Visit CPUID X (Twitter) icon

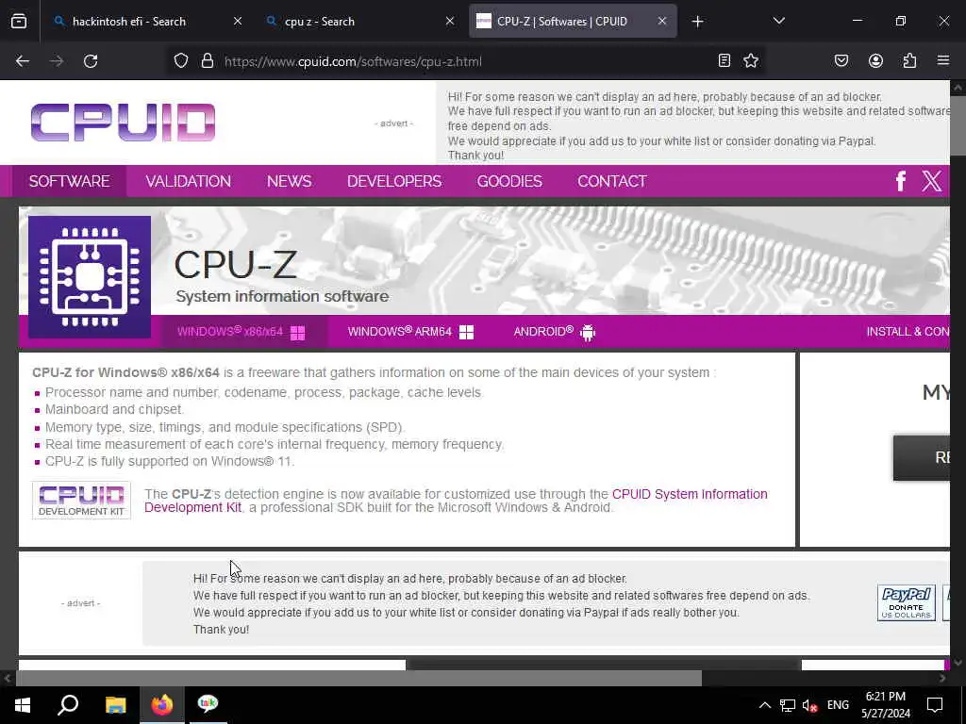pos(931,181)
